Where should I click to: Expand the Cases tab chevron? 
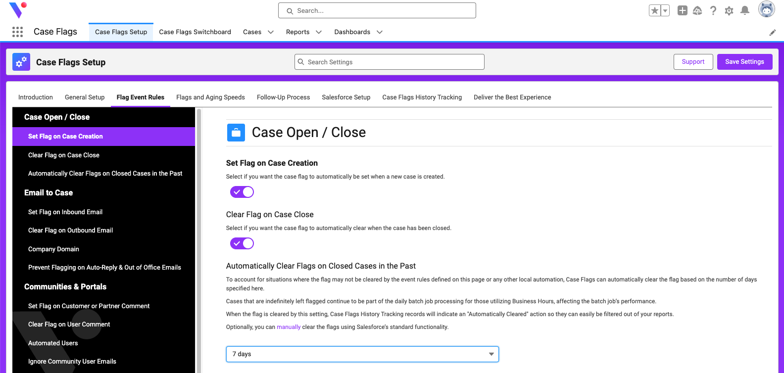(x=271, y=32)
